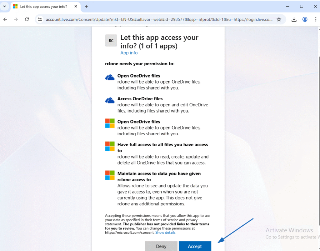The width and height of the screenshot is (320, 251).
Task: Expand the tab search dropdown arrow
Action: (4, 6)
